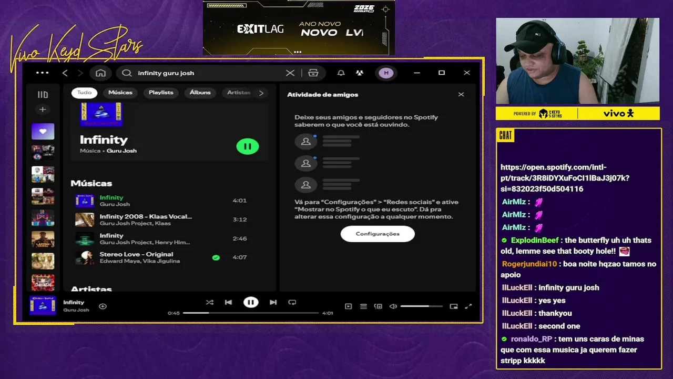Toggle the friend activity icon
Screen dimensions: 673x379
click(360, 73)
